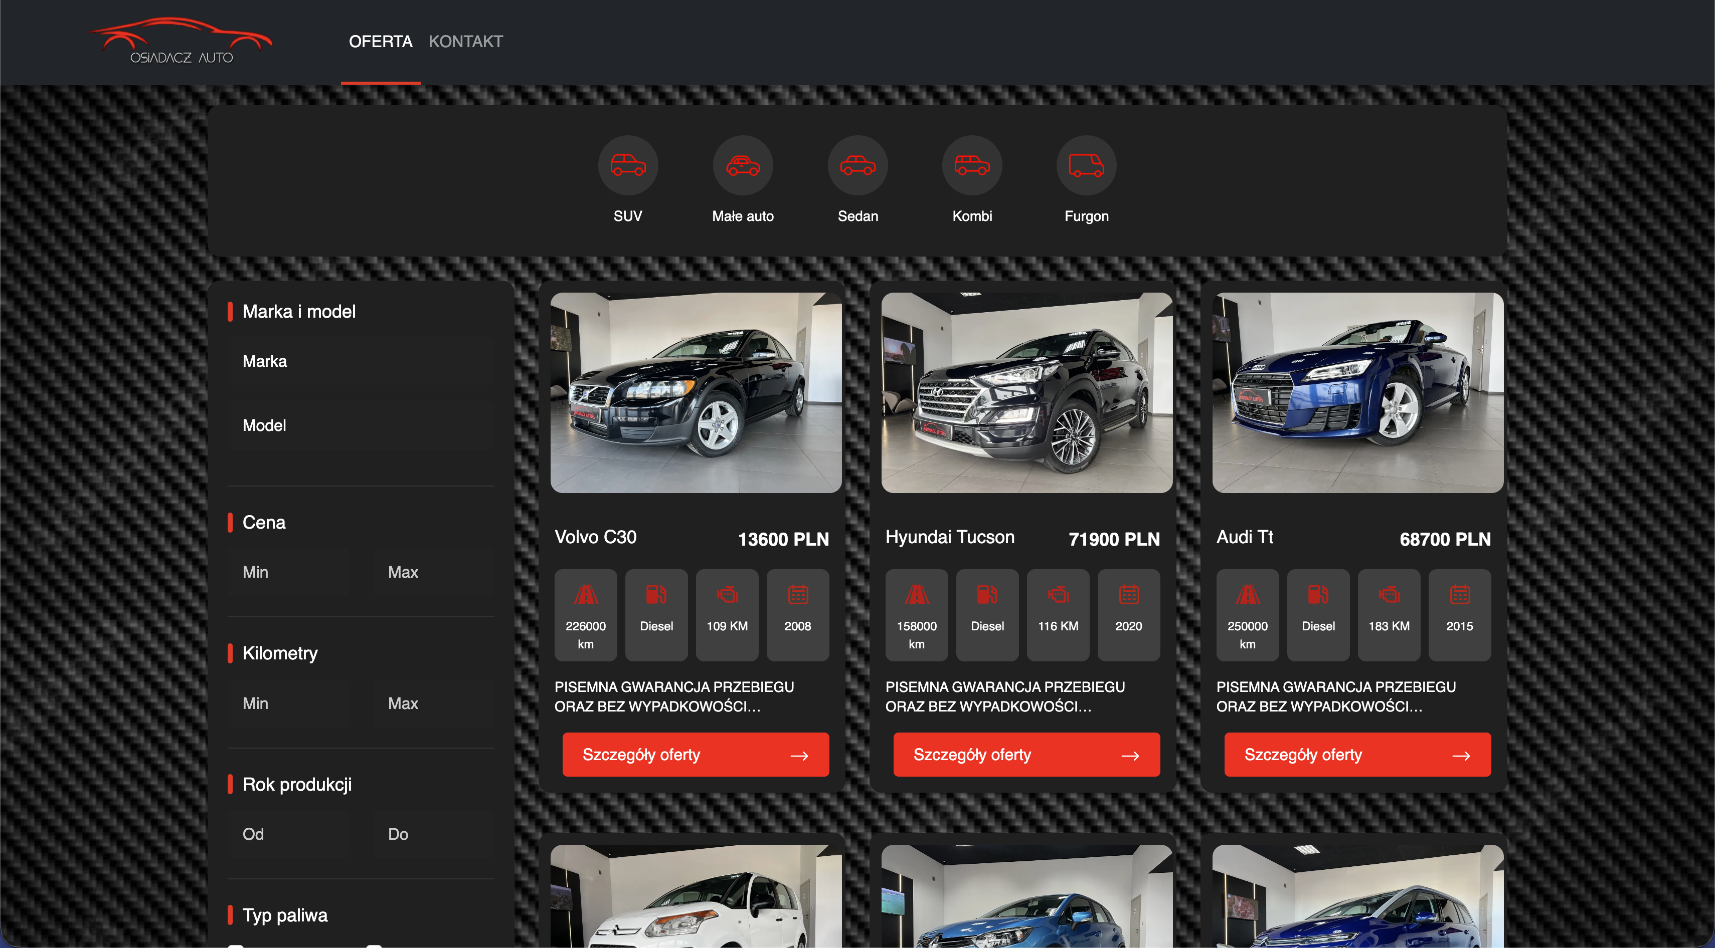Open the blue Audi Tt photo
This screenshot has width=1715, height=948.
[x=1357, y=392]
